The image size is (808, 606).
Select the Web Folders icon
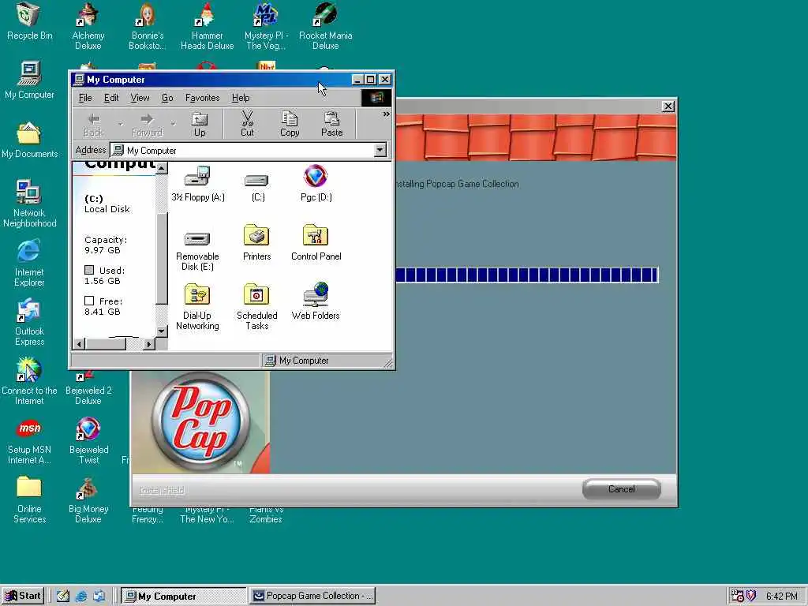[x=316, y=301]
